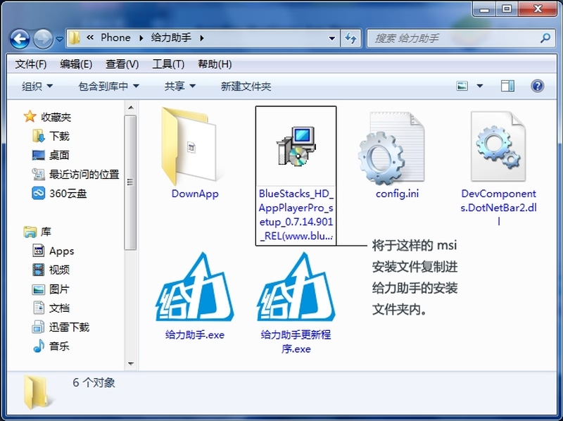Screen dimensions: 563x421
Task: Open the view options dropdown arrow
Action: (x=479, y=86)
